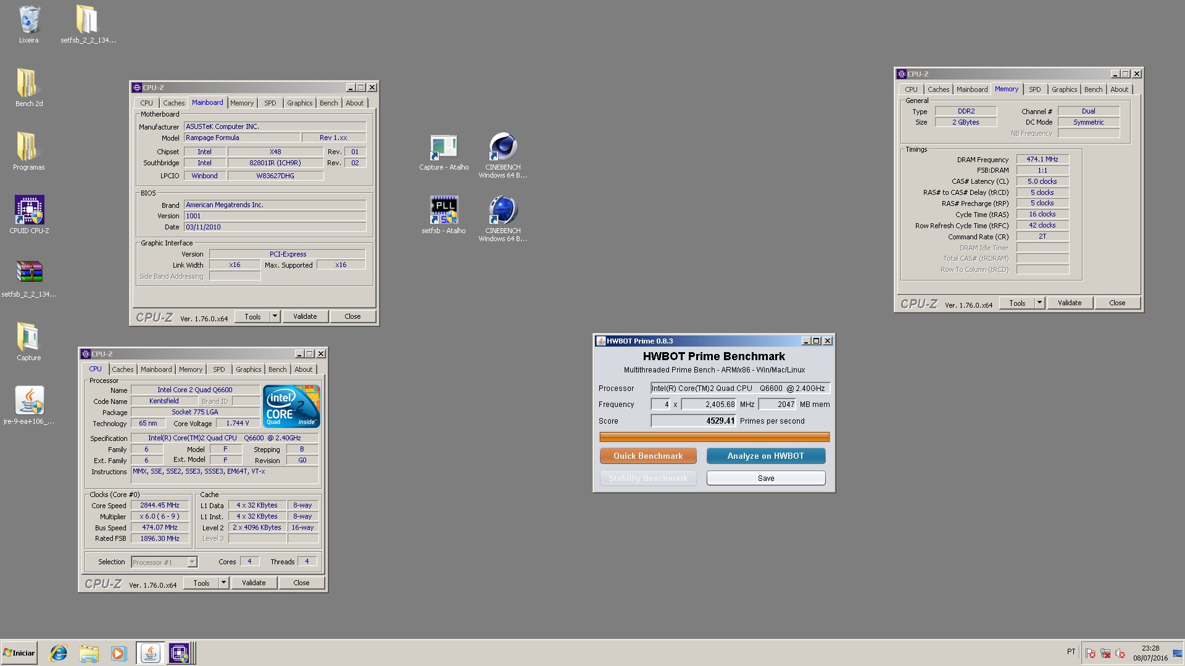Launch the lower CINEBENCH Windows 64 shortcut

pyautogui.click(x=503, y=219)
